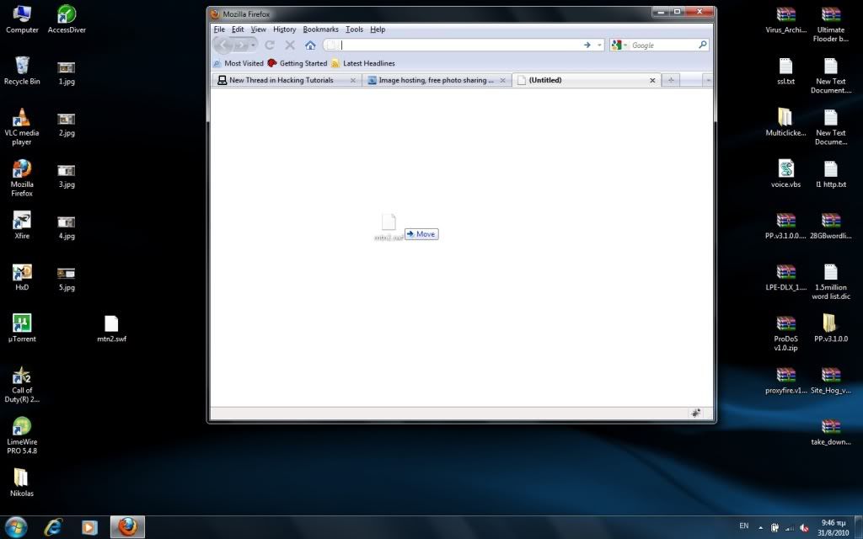
Task: Open Getting Started bookmark
Action: [x=297, y=63]
